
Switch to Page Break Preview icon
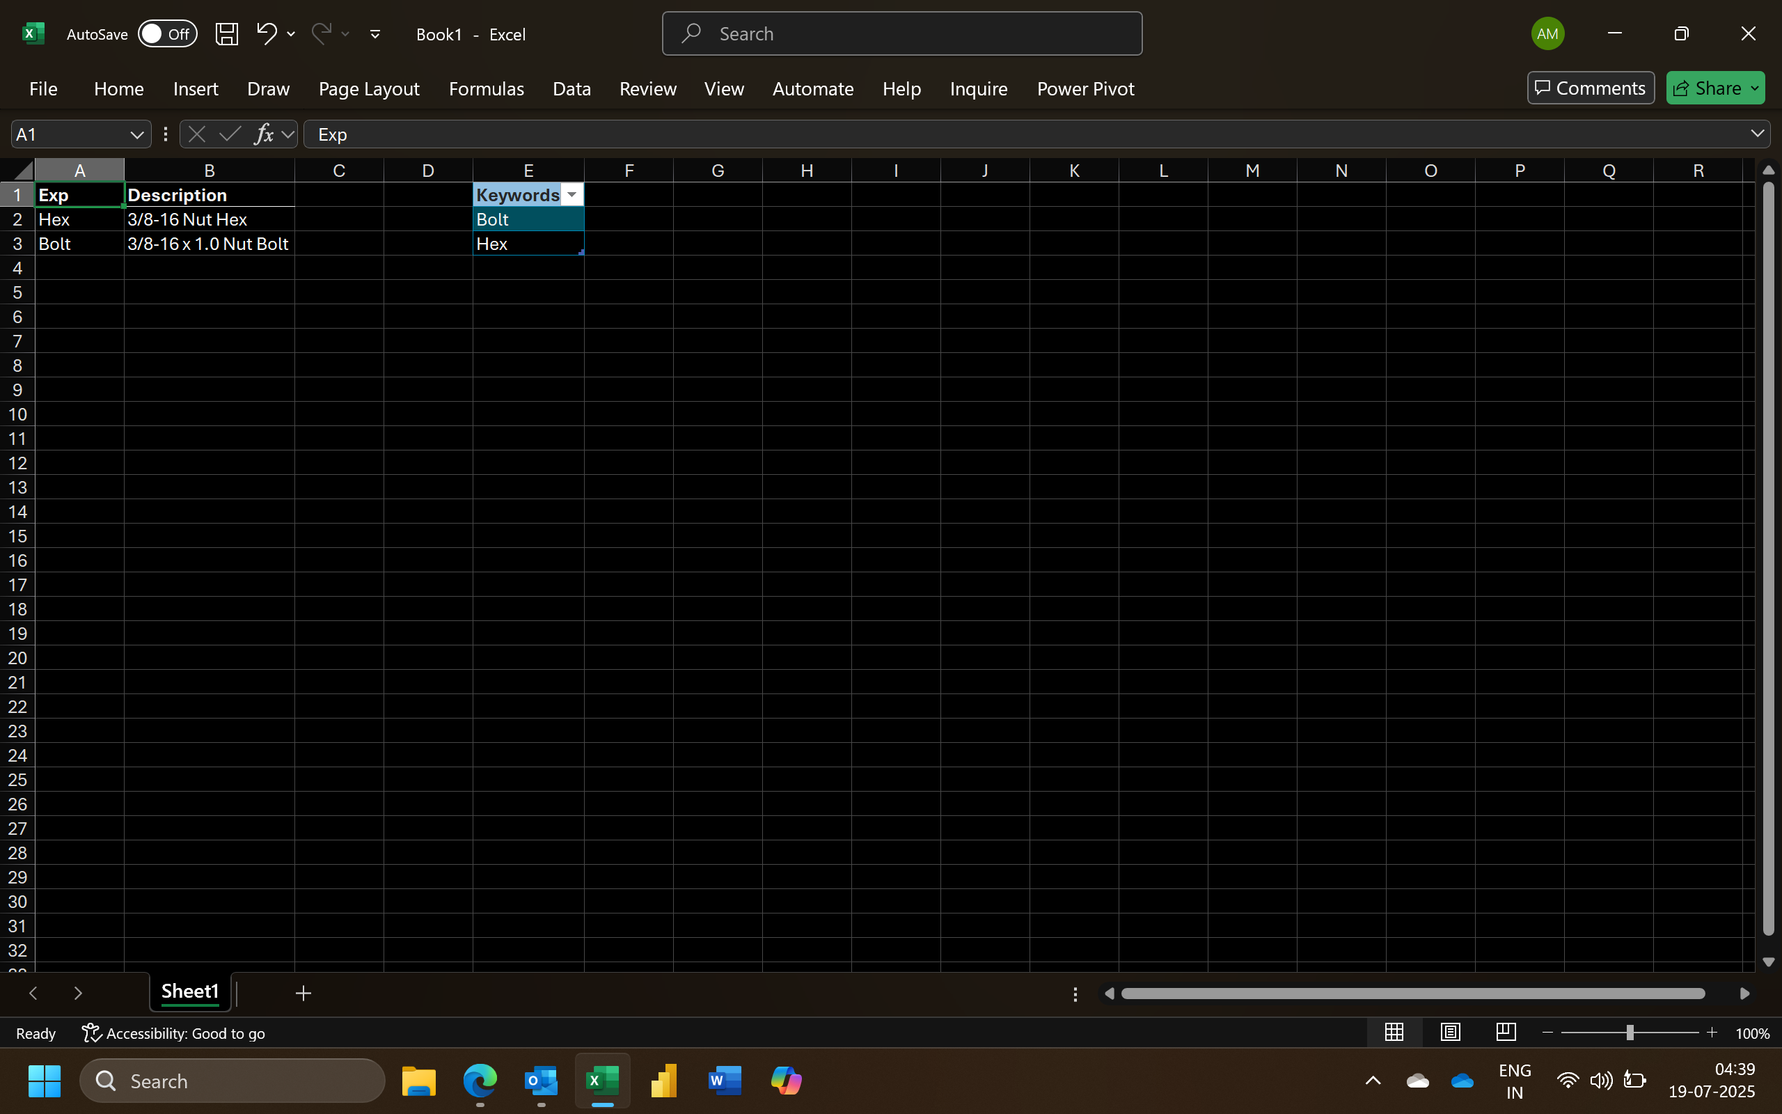[1505, 1033]
